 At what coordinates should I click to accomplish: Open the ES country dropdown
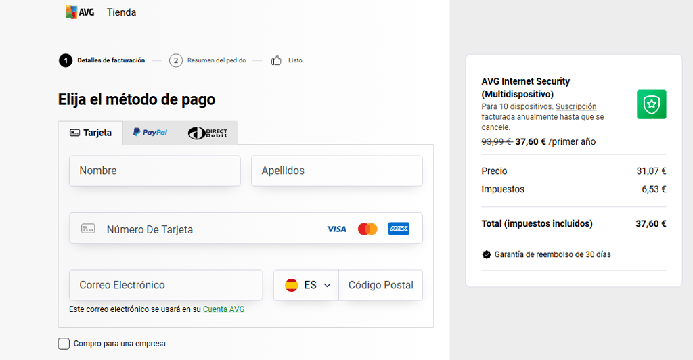click(307, 286)
